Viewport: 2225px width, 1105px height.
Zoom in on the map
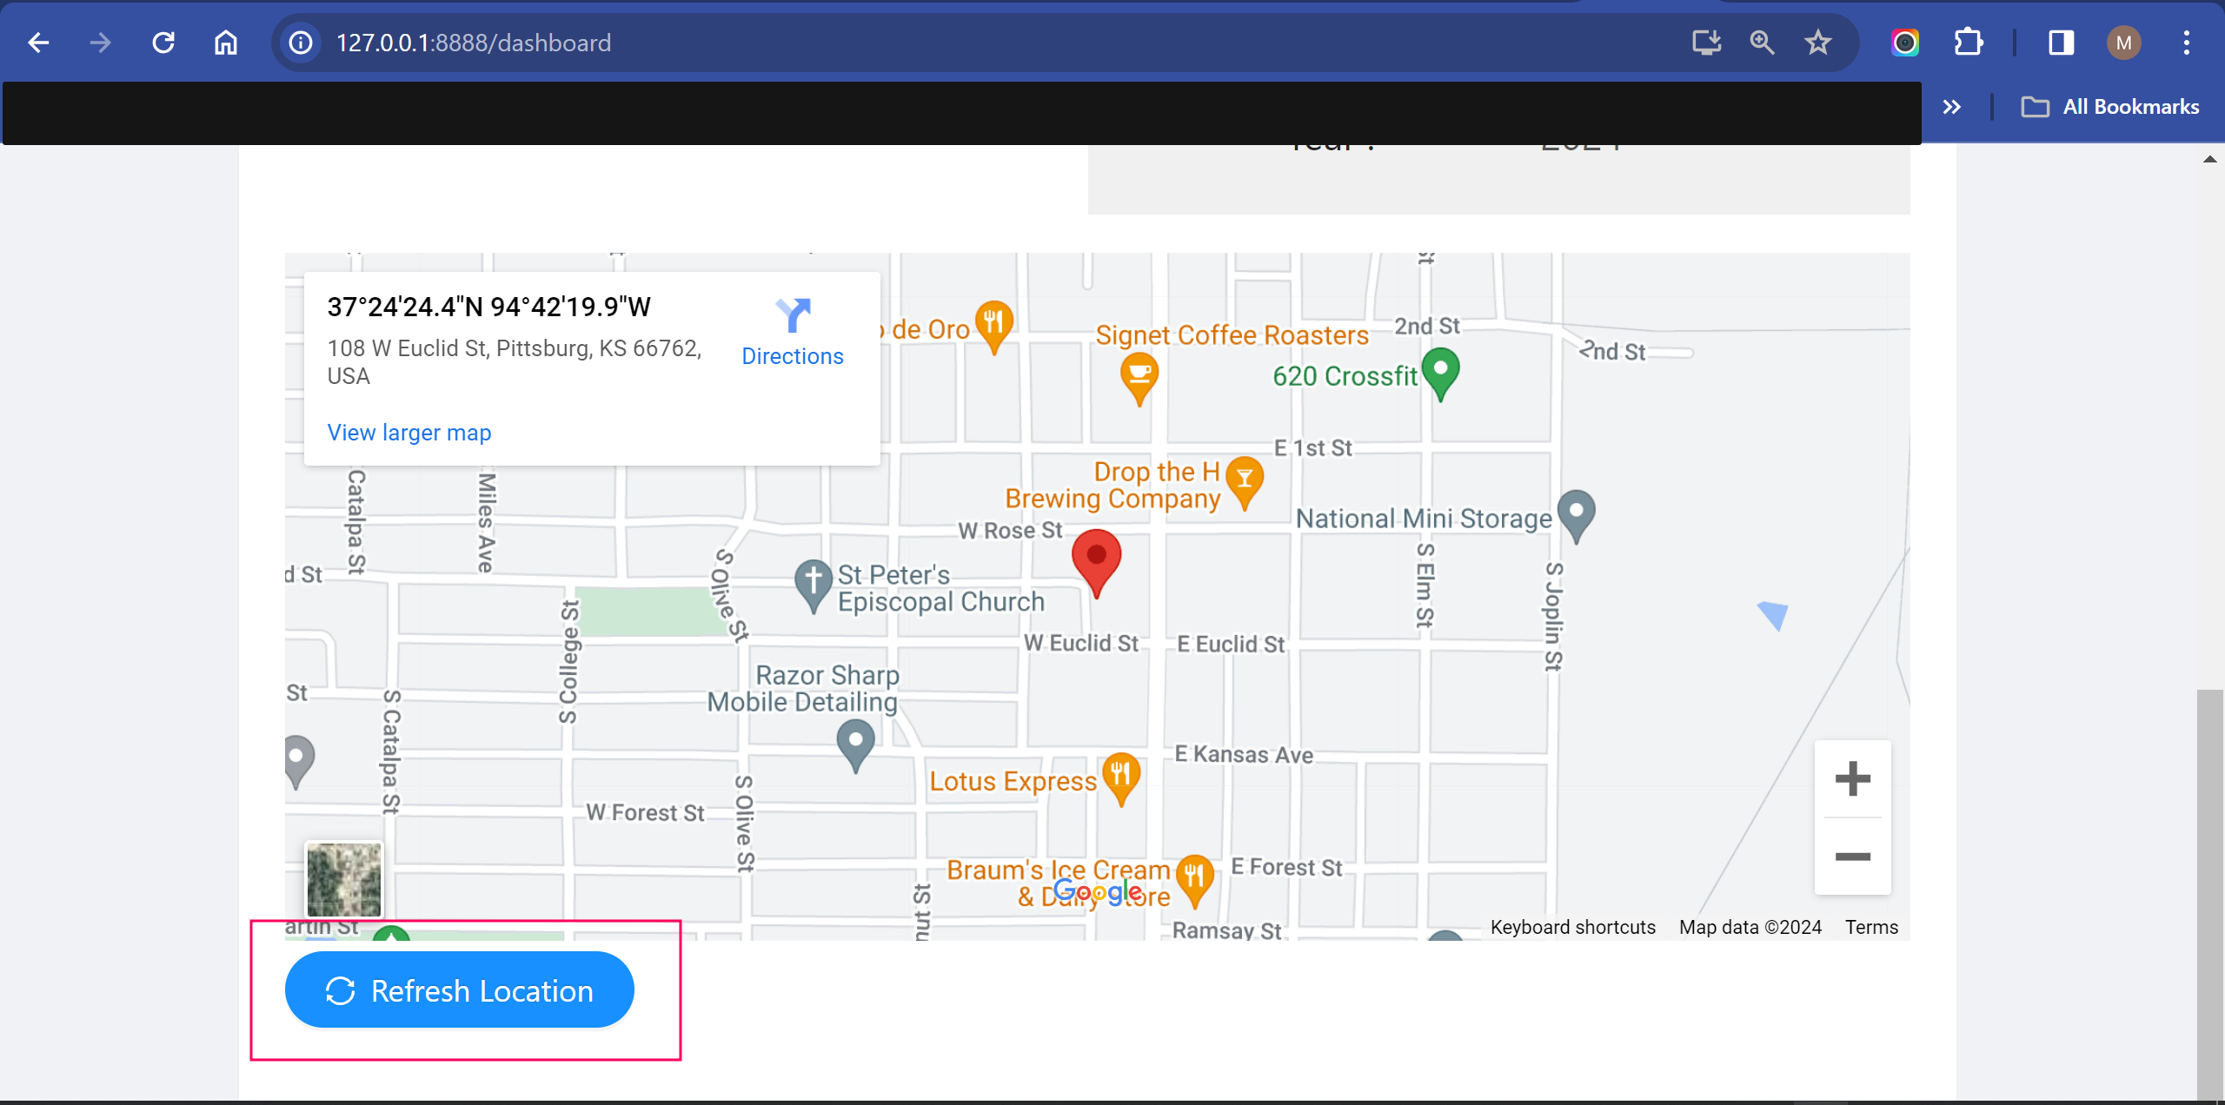(1852, 778)
